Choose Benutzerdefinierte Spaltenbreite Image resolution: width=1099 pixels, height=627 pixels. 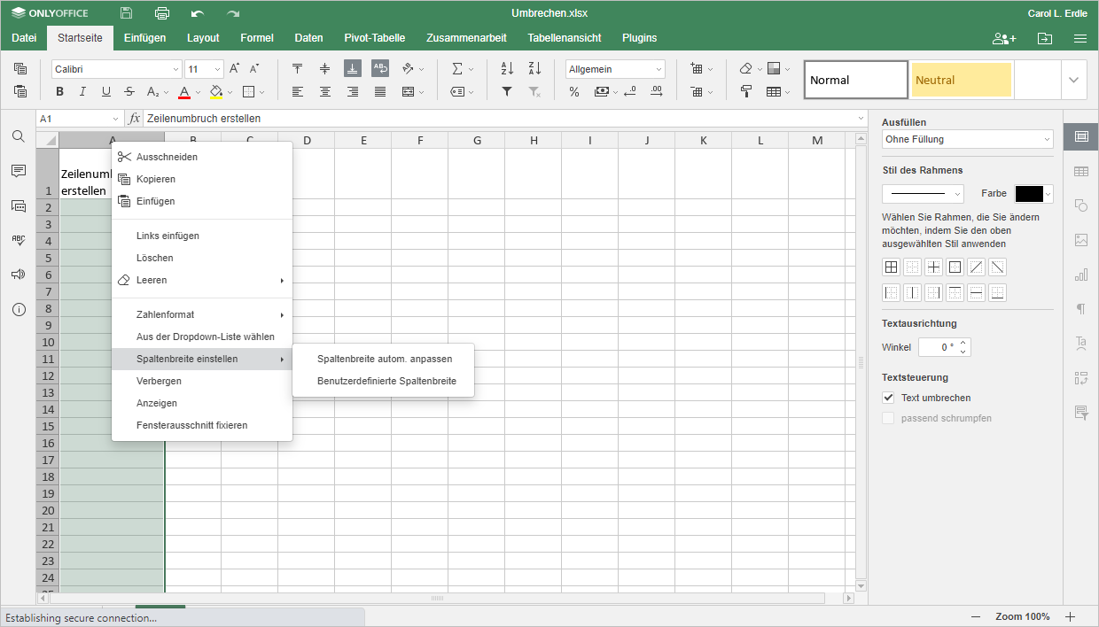pos(386,381)
